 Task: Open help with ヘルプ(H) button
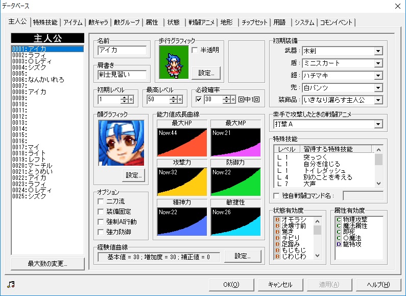point(378,285)
